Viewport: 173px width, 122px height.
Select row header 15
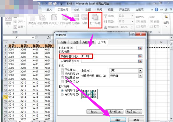pos(5,97)
